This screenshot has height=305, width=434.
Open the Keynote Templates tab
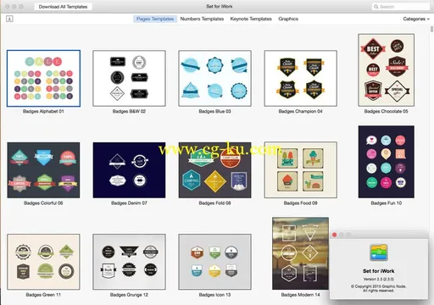pos(251,19)
